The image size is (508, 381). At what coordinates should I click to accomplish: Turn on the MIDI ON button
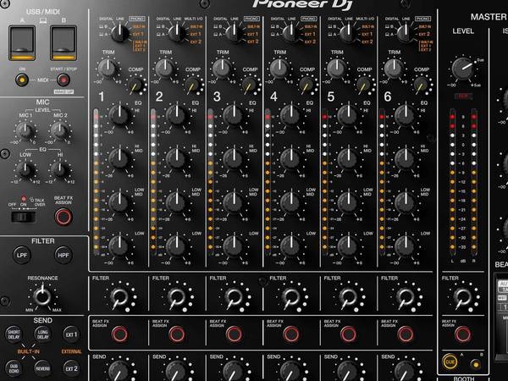pyautogui.click(x=22, y=80)
